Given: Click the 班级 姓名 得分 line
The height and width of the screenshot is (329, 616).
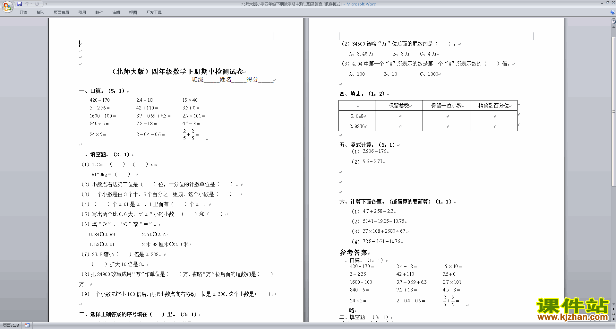Looking at the screenshot, I should pyautogui.click(x=233, y=79).
